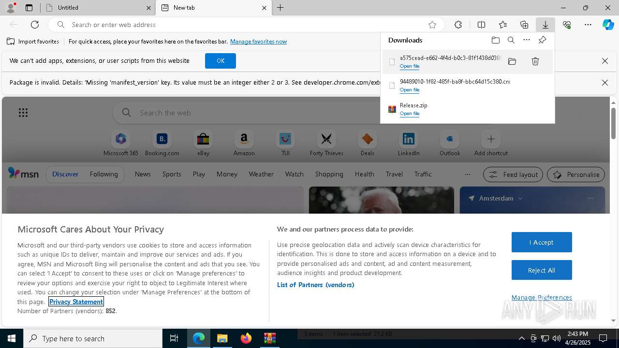Open the Extensions puzzle icon
Viewport: 619px width, 348px height.
[458, 25]
